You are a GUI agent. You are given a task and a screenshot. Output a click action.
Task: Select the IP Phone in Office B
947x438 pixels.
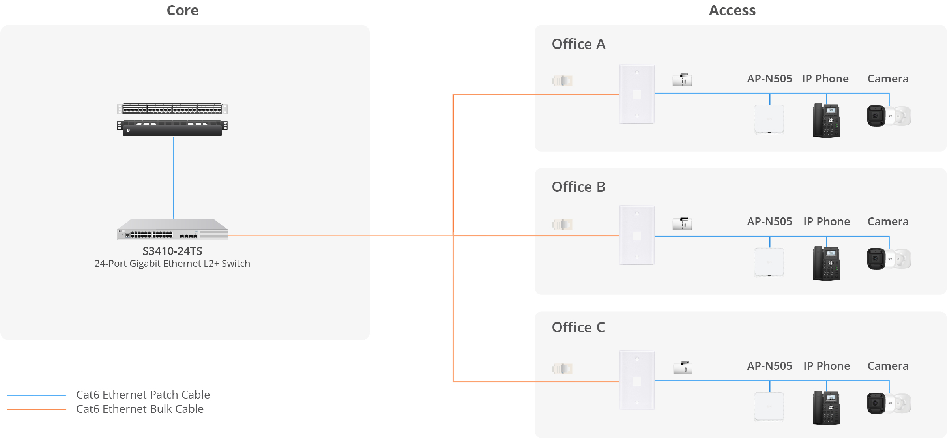click(826, 264)
